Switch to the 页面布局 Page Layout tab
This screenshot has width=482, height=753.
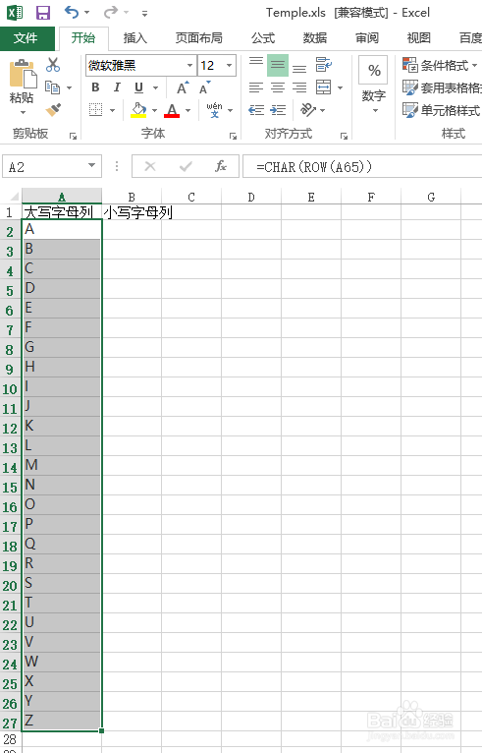pos(198,38)
